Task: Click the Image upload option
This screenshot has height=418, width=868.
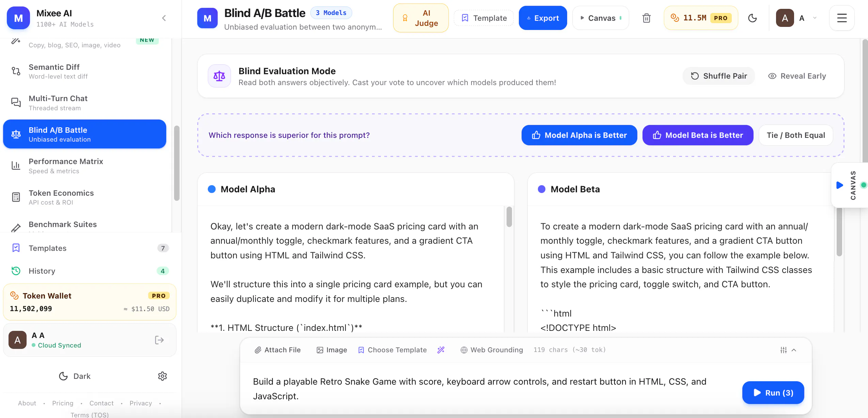Action: pyautogui.click(x=332, y=350)
